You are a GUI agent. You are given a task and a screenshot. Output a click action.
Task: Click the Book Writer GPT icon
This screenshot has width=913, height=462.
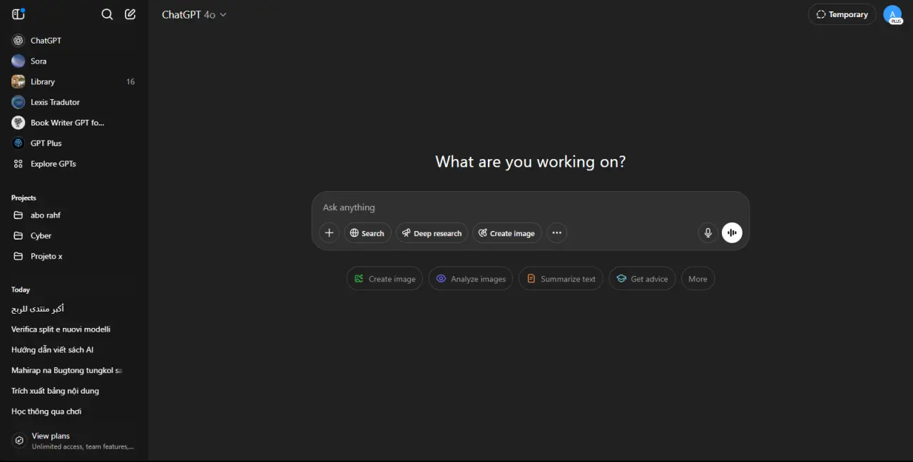(19, 123)
